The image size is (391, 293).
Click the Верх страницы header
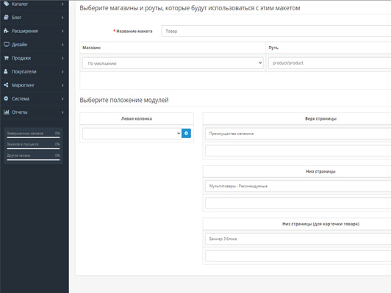(320, 119)
